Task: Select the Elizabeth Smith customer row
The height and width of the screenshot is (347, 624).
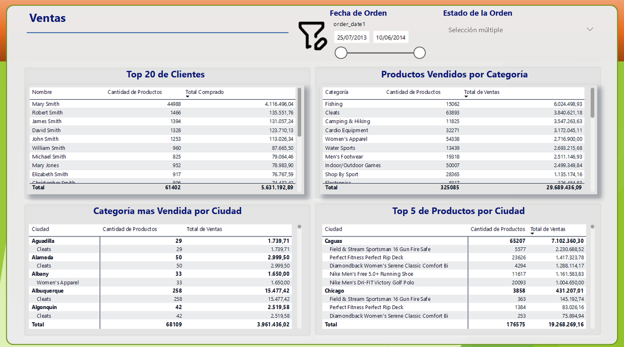Action: (163, 174)
